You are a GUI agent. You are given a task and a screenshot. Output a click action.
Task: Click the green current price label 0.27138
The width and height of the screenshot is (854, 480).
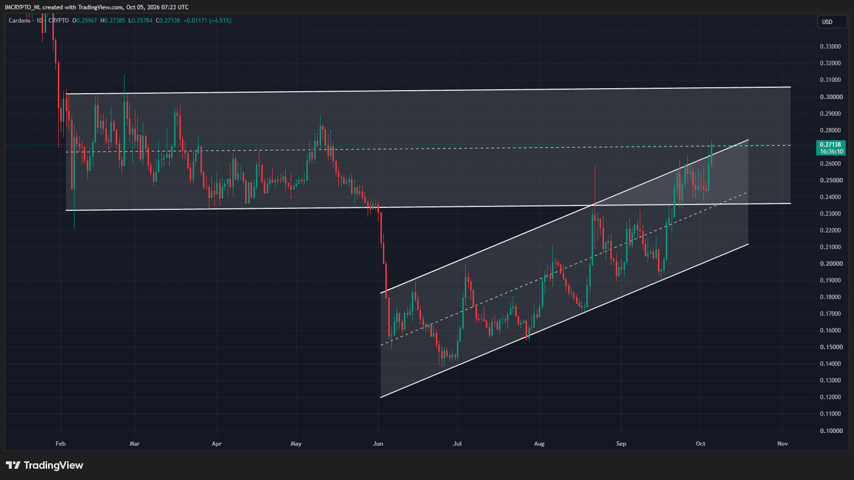point(830,145)
